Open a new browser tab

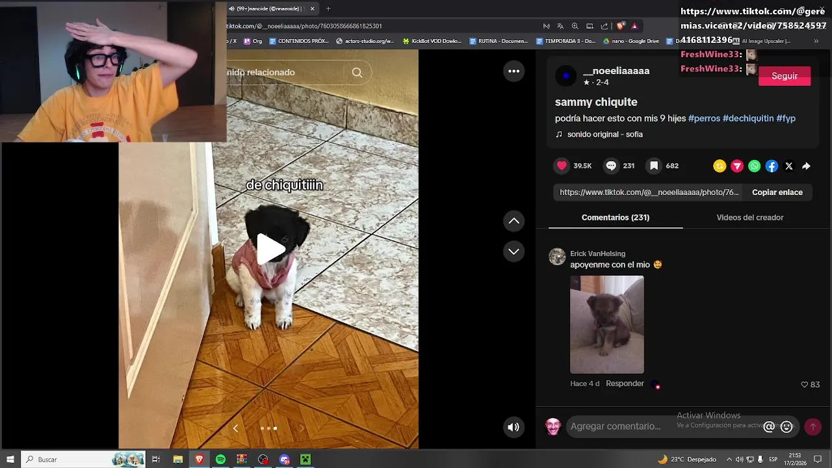point(328,8)
